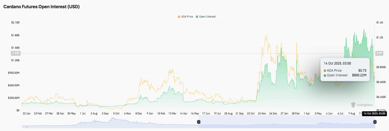Click the yellow dot in the tooltip

(325, 71)
